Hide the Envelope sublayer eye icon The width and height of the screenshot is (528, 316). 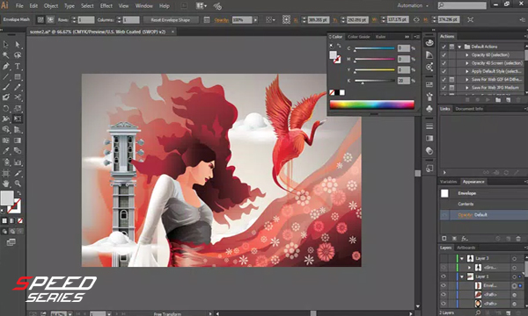coord(444,286)
